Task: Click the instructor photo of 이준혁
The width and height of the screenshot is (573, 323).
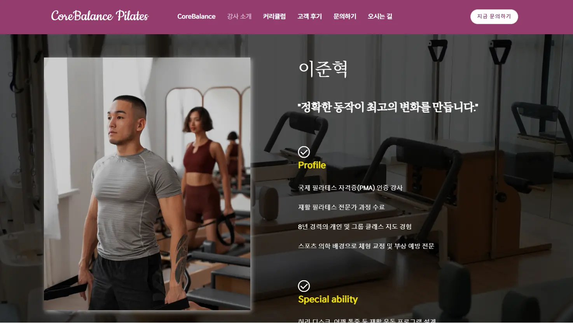Action: click(147, 184)
